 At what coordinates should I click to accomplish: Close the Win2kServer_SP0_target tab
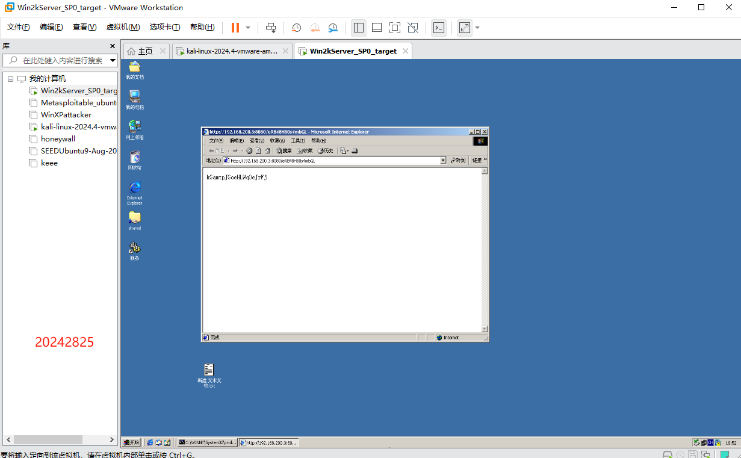tap(406, 51)
